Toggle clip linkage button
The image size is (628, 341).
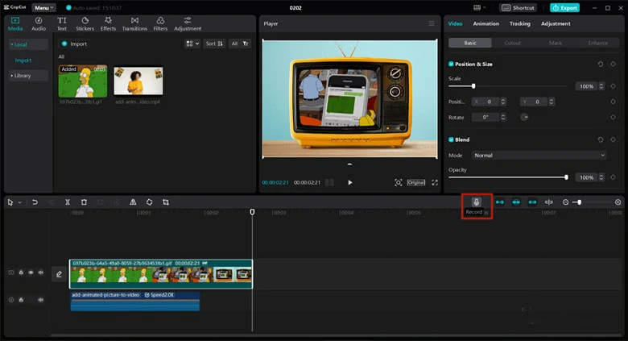pos(532,202)
